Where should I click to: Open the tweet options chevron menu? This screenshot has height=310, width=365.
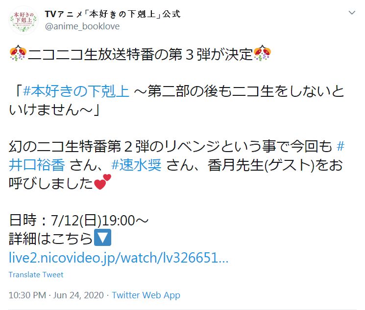tap(352, 13)
